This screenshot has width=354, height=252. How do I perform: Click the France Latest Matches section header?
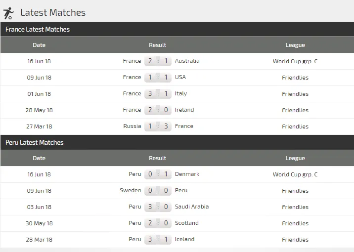coord(38,29)
